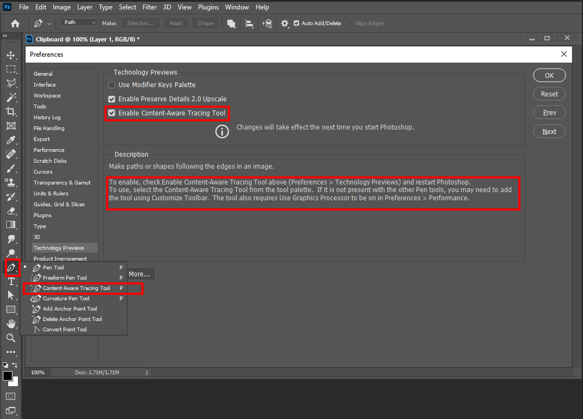Click the 100% zoom level field
The image size is (583, 419).
click(x=37, y=372)
